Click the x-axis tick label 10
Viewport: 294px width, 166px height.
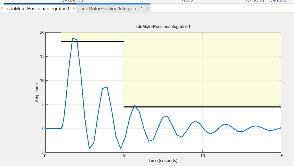[x=203, y=156]
